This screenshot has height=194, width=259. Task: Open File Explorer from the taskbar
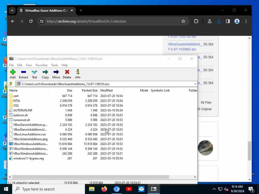pos(92,189)
